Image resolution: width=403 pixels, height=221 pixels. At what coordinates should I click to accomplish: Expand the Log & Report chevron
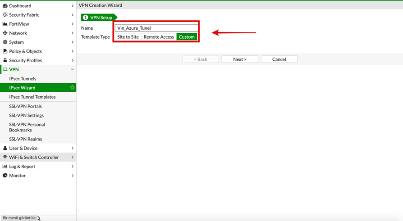[73, 167]
